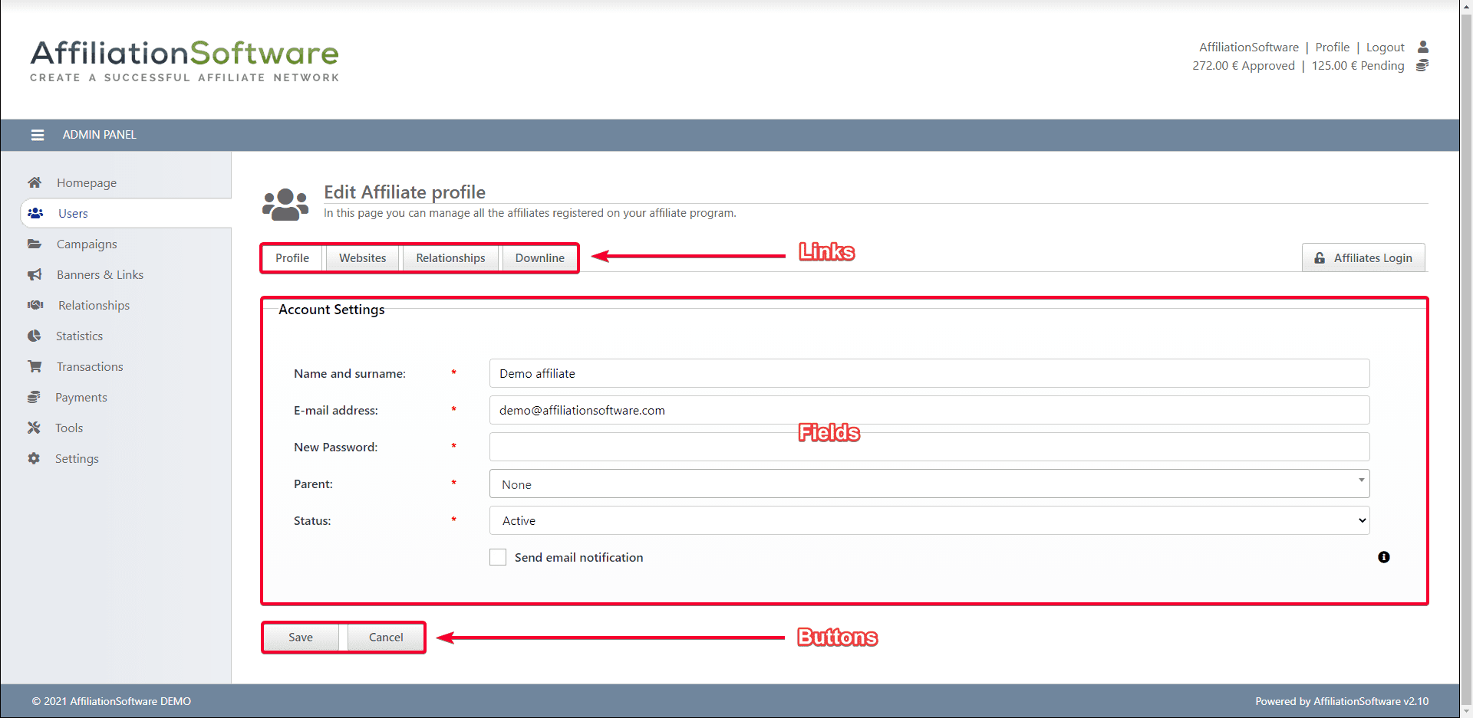The image size is (1473, 718).
Task: Open the Parent dropdown showing None
Action: pyautogui.click(x=928, y=484)
